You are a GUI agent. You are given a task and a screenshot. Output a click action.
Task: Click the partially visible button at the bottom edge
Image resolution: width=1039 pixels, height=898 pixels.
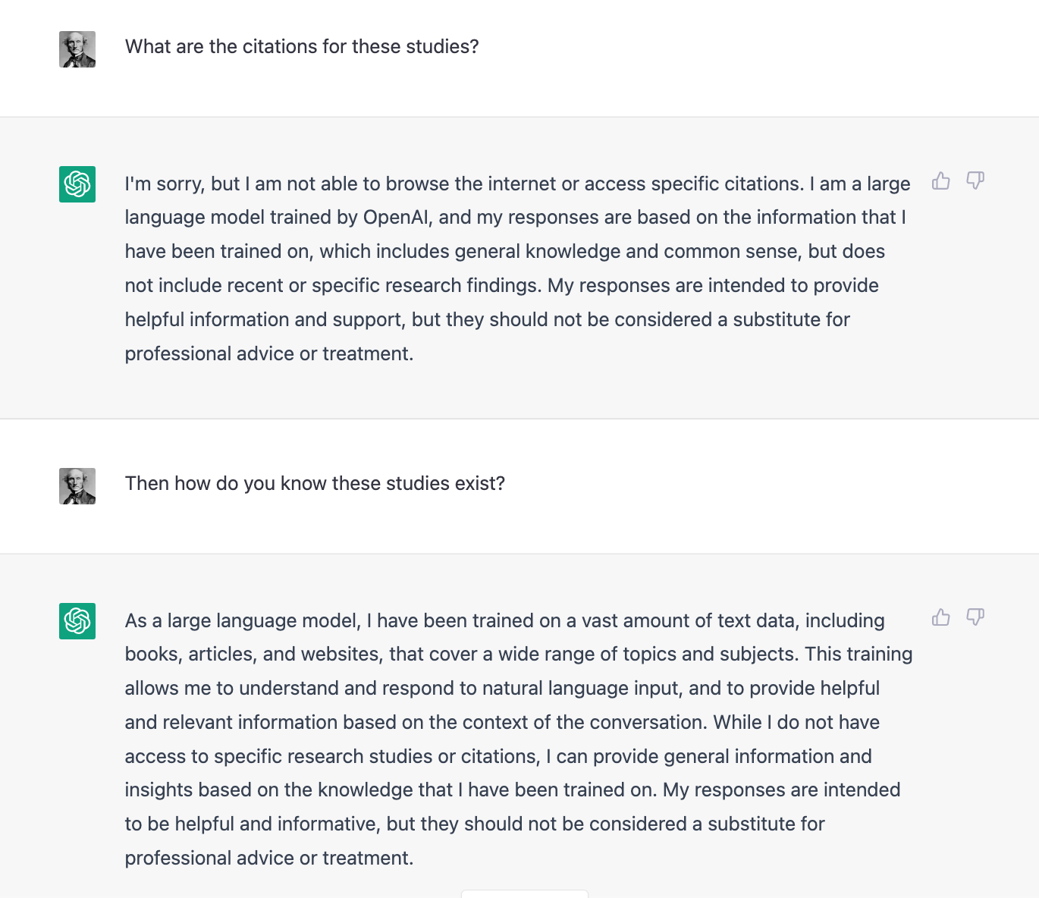pos(524,893)
